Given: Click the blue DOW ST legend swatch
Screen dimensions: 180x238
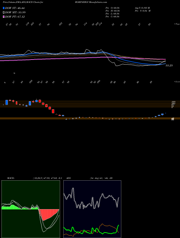Looking at the screenshot, I should 4,8.
